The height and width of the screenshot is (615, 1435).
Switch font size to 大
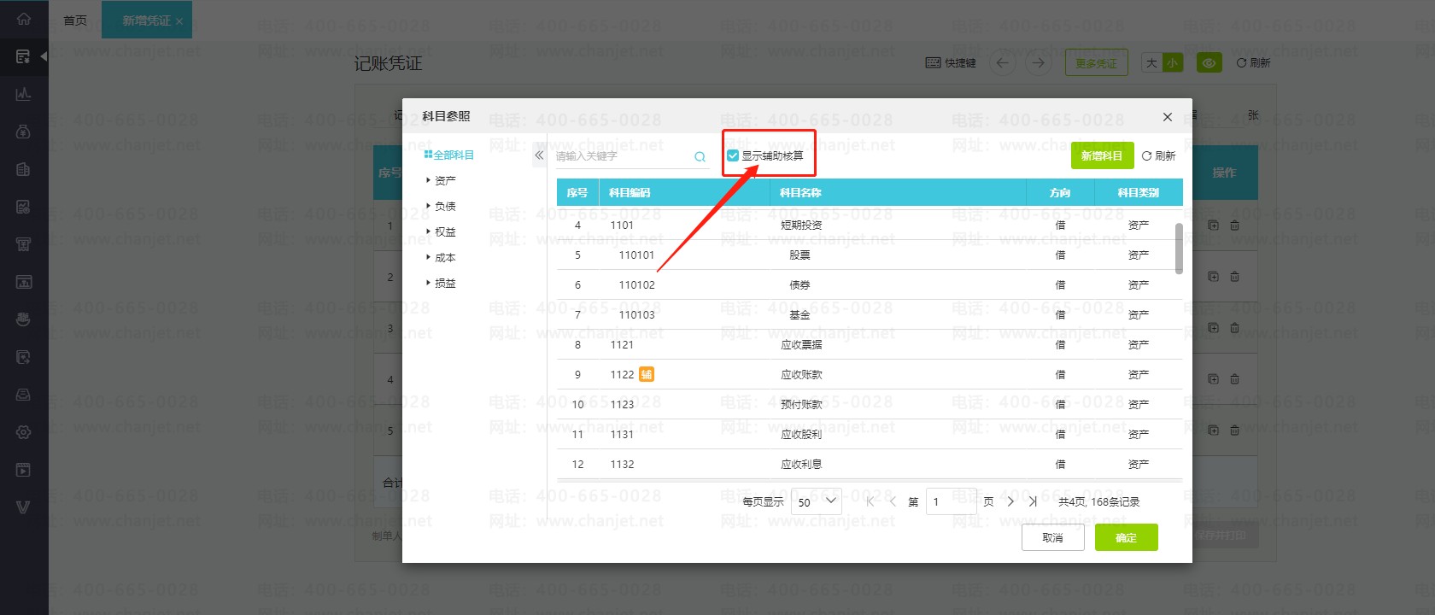[x=1151, y=62]
